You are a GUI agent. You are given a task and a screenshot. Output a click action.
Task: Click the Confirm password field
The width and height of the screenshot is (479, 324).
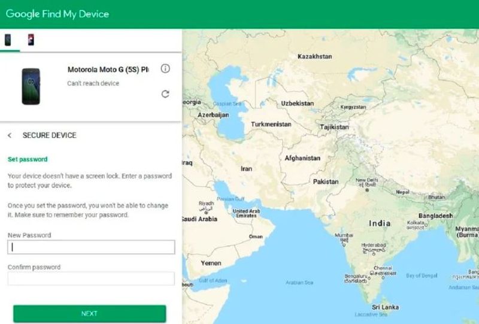point(92,278)
